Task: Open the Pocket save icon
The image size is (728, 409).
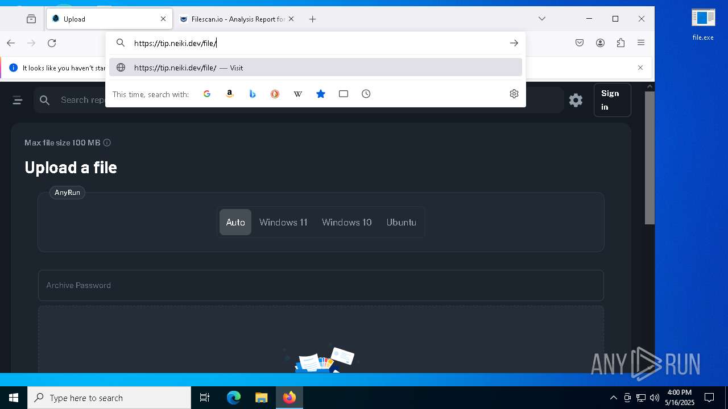Action: (x=580, y=43)
